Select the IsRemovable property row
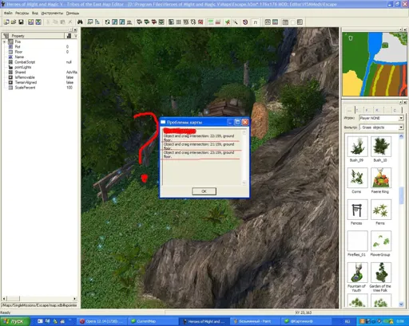The width and height of the screenshot is (409, 326). [x=40, y=77]
